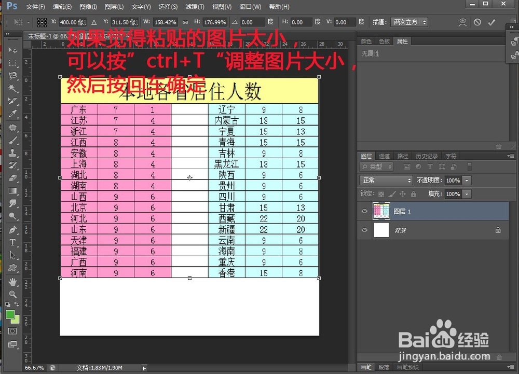Toggle adjustment layer filter

418,167
